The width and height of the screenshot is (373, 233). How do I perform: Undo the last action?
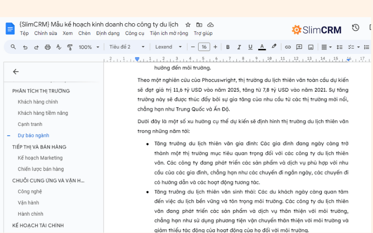(x=25, y=47)
